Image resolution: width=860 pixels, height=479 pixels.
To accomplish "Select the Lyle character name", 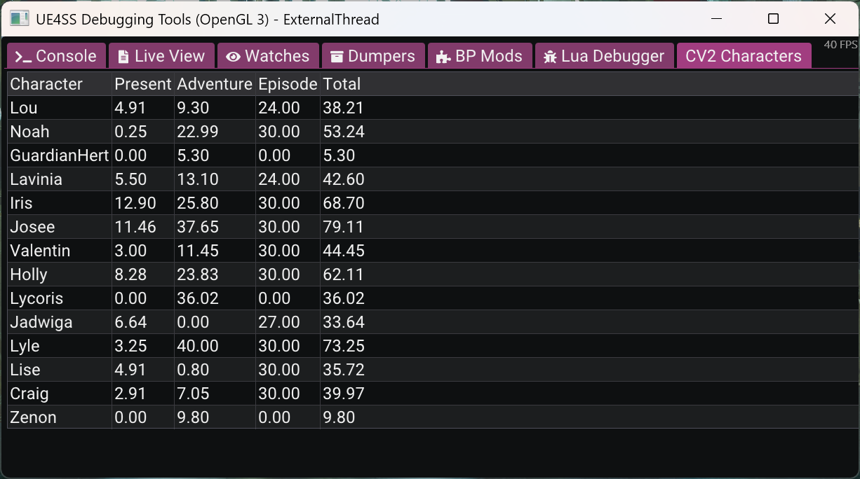I will [x=25, y=346].
